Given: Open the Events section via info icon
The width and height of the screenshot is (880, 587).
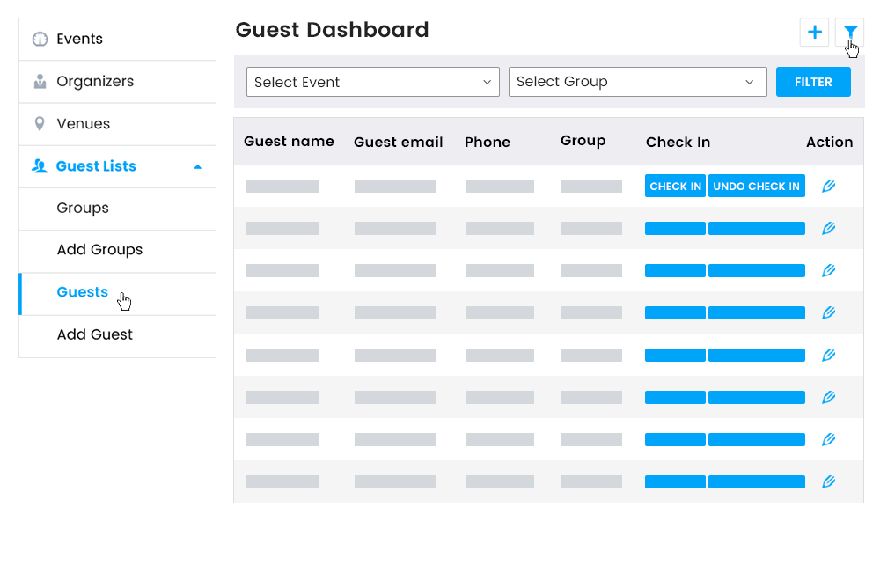Looking at the screenshot, I should [x=39, y=39].
